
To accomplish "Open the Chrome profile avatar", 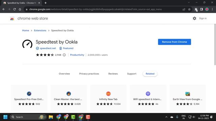I will 207,9.
